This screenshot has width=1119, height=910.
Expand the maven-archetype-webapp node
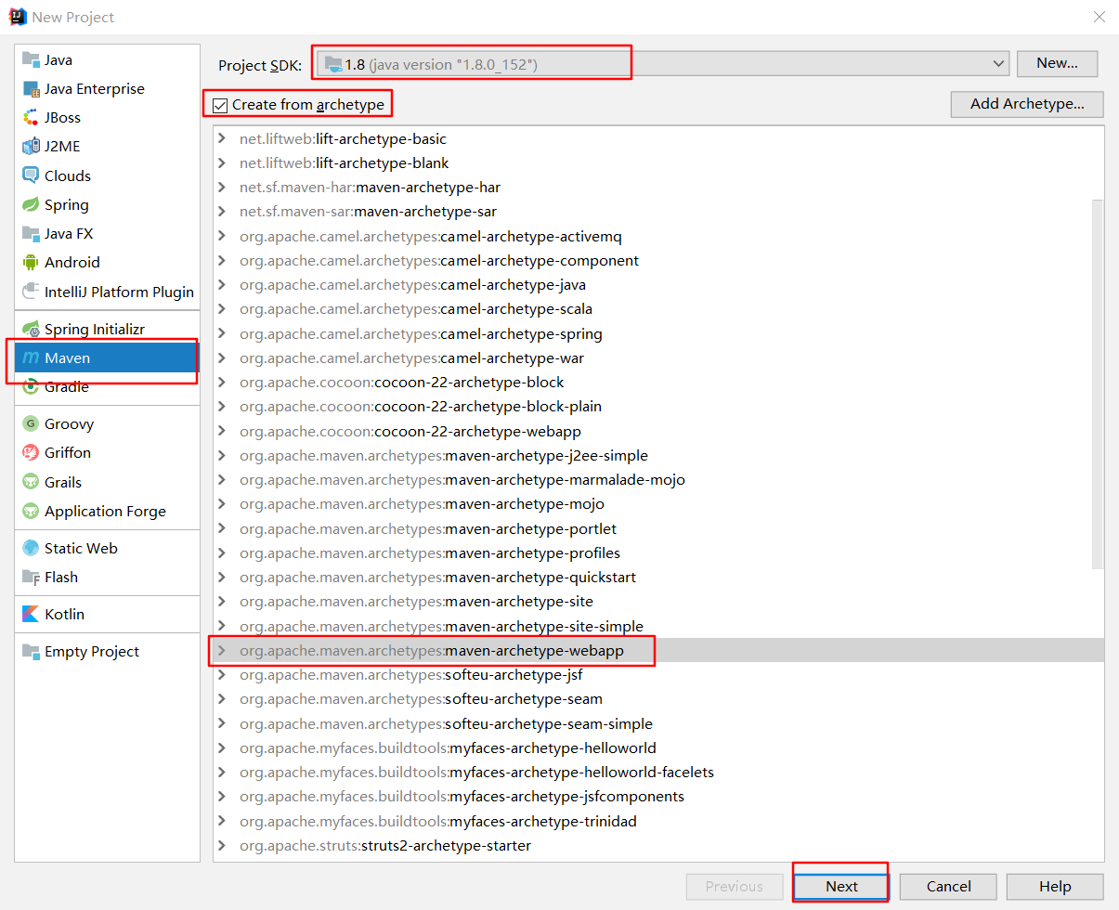(221, 651)
